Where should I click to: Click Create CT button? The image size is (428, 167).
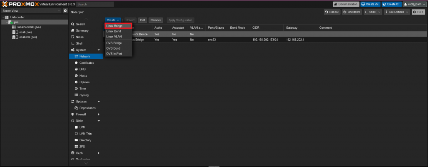point(391,4)
